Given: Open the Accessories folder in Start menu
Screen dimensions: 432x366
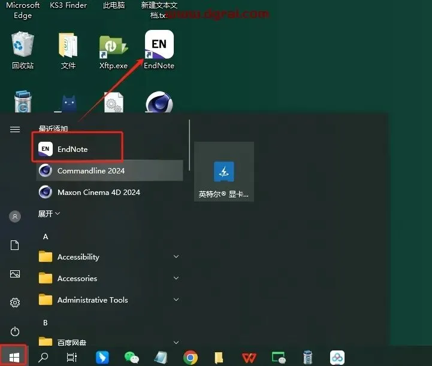Looking at the screenshot, I should pyautogui.click(x=110, y=278).
